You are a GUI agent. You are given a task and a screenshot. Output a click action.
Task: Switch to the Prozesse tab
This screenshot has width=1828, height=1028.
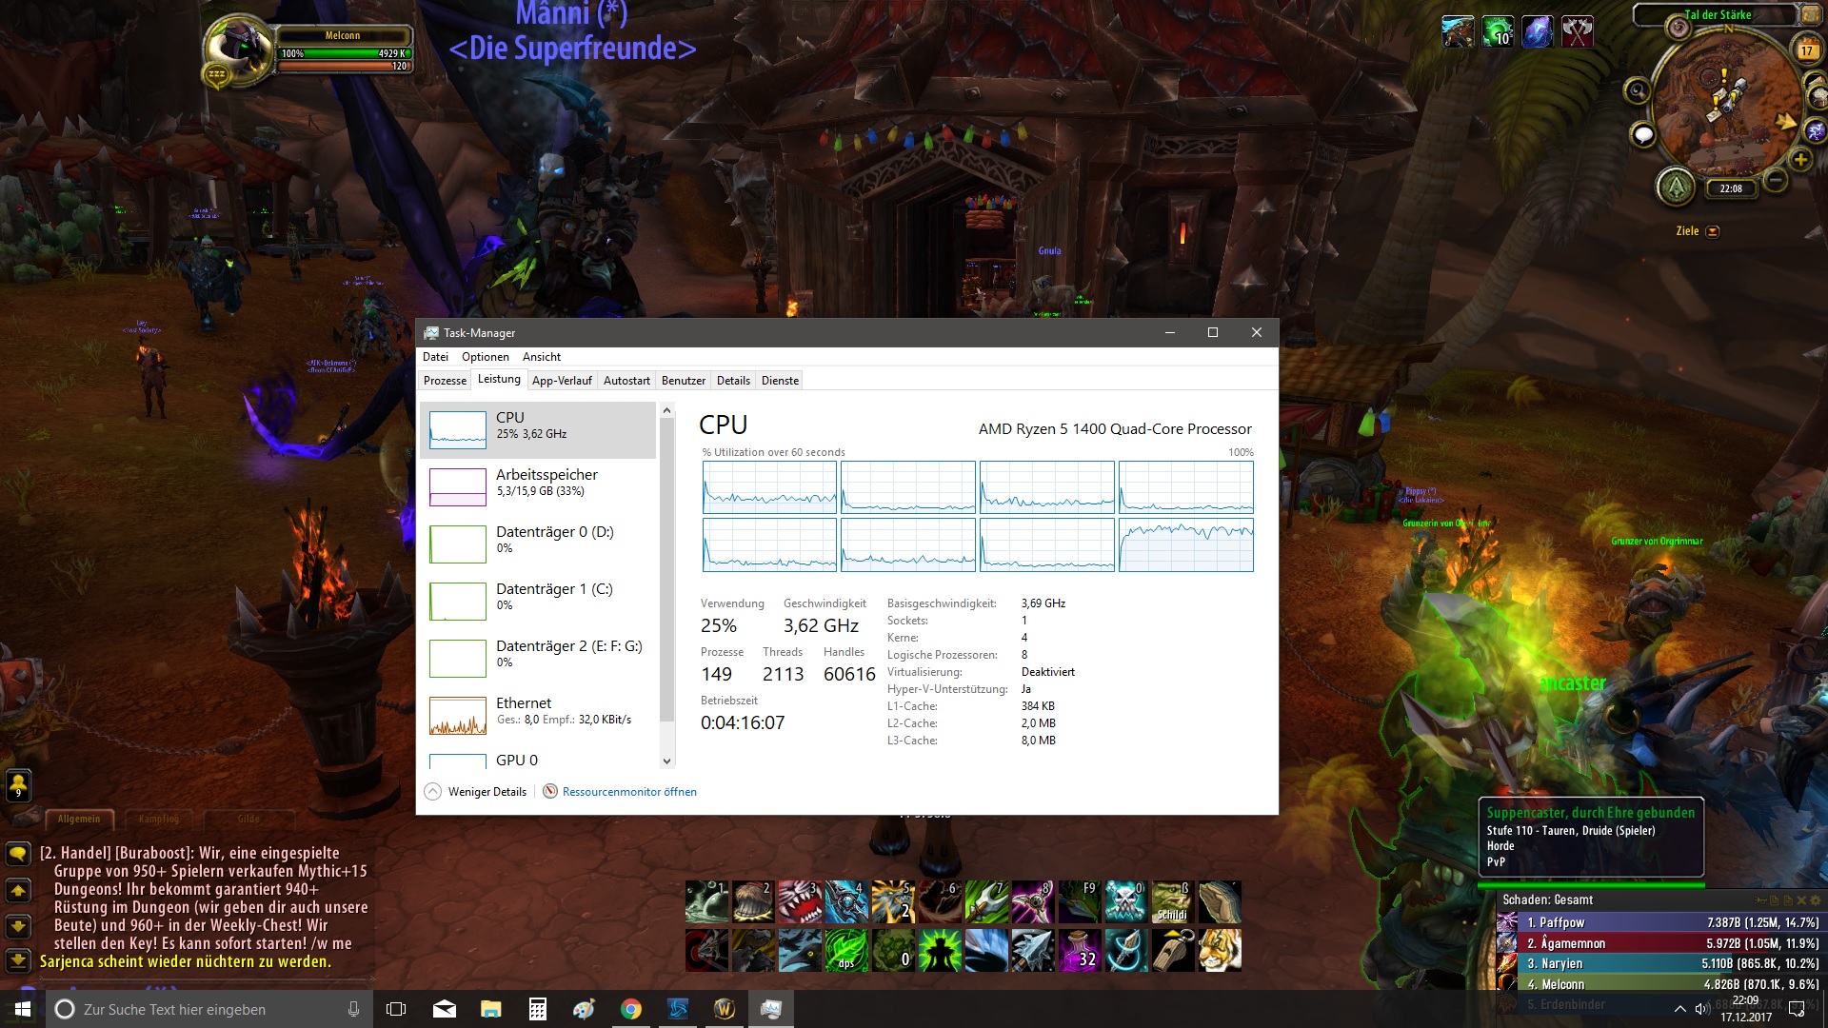tap(445, 381)
